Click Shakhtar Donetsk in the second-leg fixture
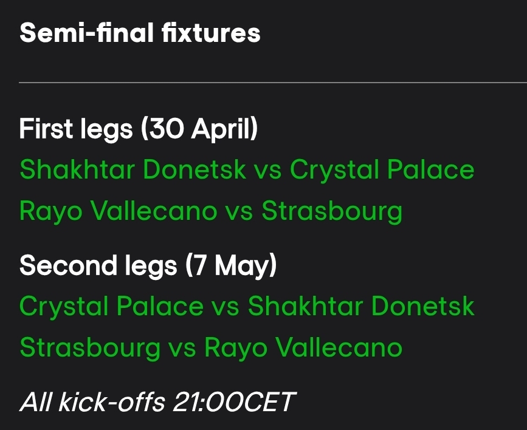The height and width of the screenshot is (430, 527). [x=361, y=307]
